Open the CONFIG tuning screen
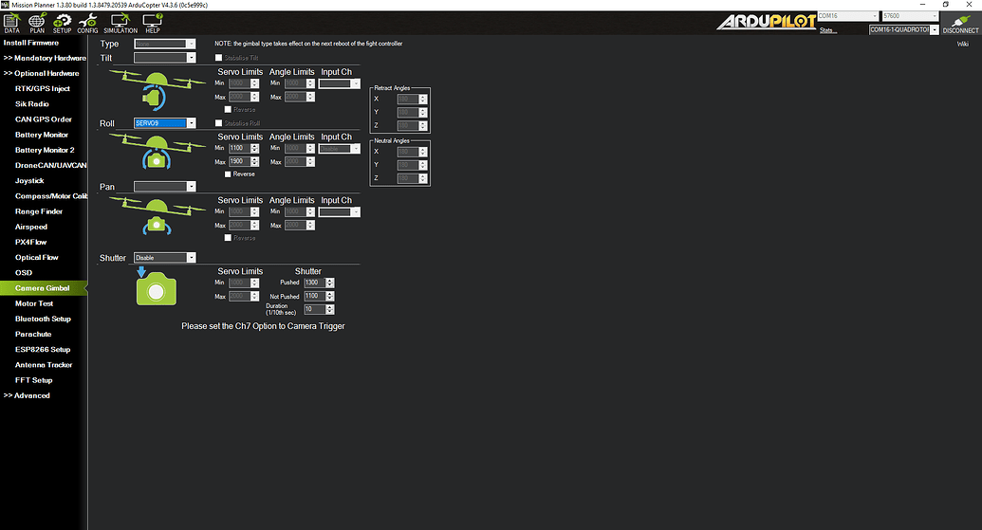The height and width of the screenshot is (530, 982). coord(87,23)
